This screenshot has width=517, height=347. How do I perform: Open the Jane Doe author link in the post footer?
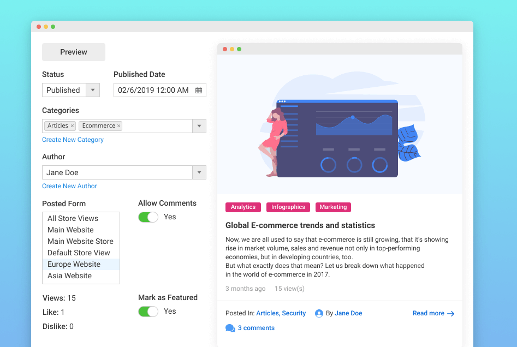point(348,313)
